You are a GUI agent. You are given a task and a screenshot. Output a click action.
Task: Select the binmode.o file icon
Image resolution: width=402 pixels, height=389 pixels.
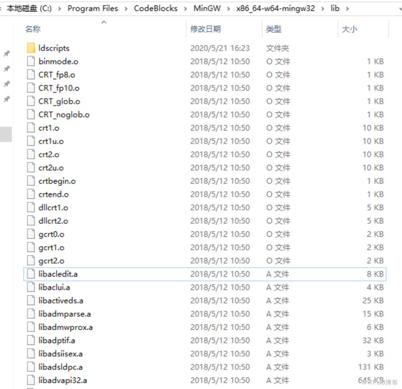click(31, 61)
